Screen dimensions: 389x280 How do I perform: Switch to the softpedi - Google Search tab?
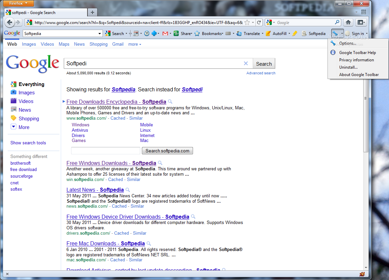pos(46,12)
